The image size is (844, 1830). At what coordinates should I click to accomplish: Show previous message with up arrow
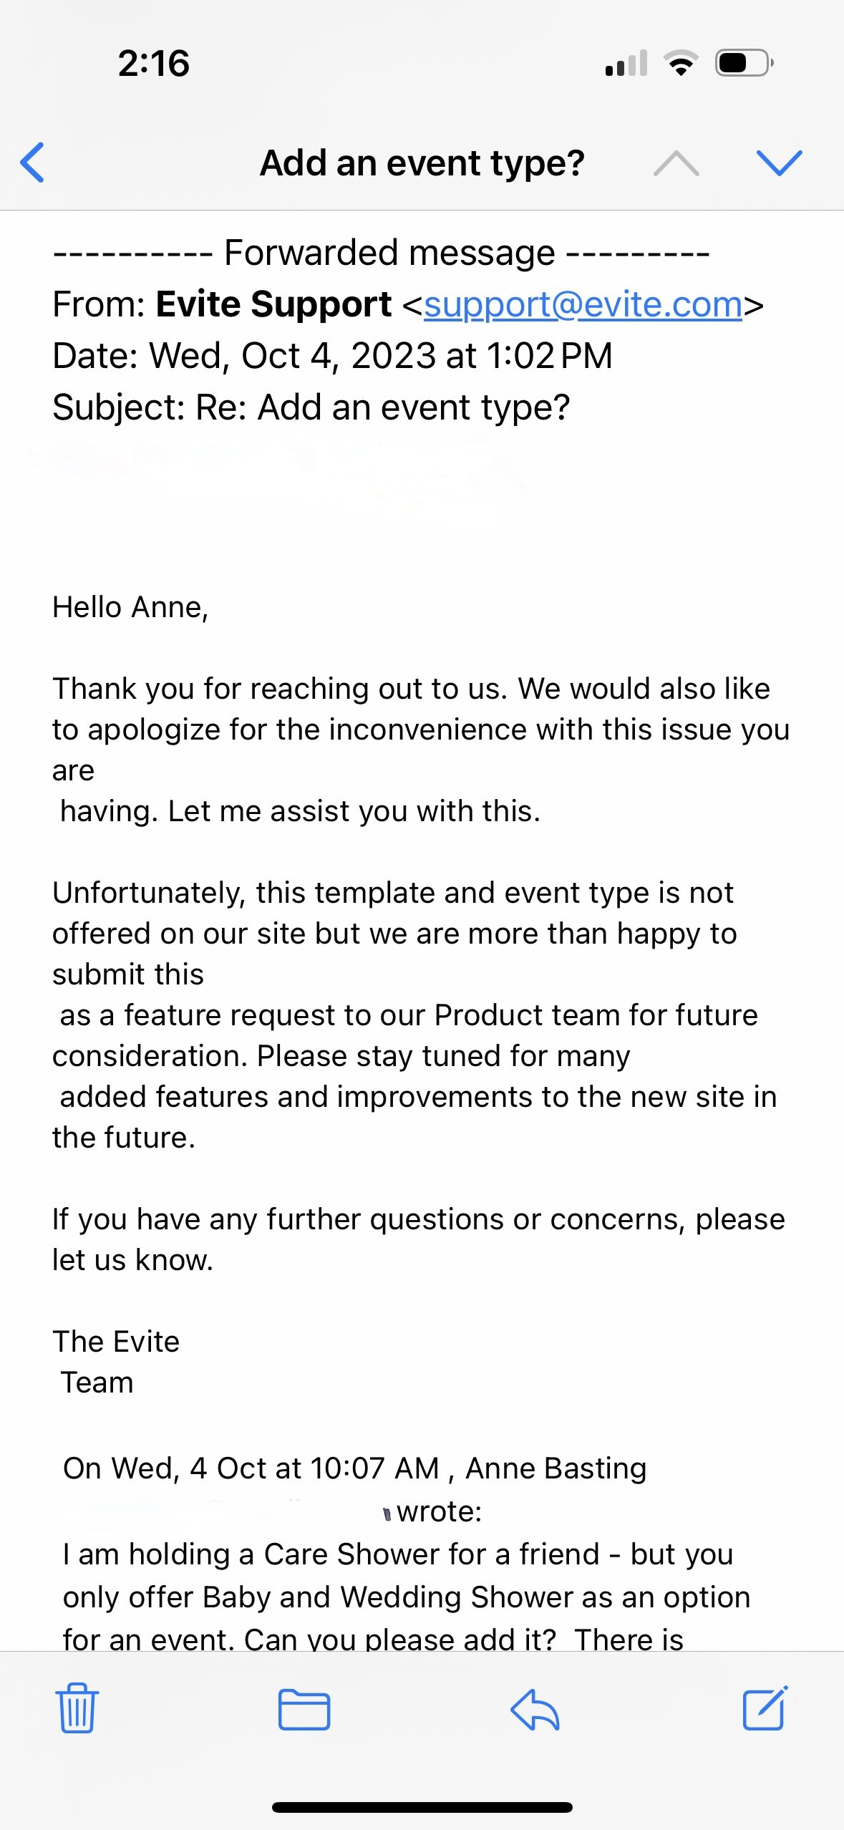[676, 163]
